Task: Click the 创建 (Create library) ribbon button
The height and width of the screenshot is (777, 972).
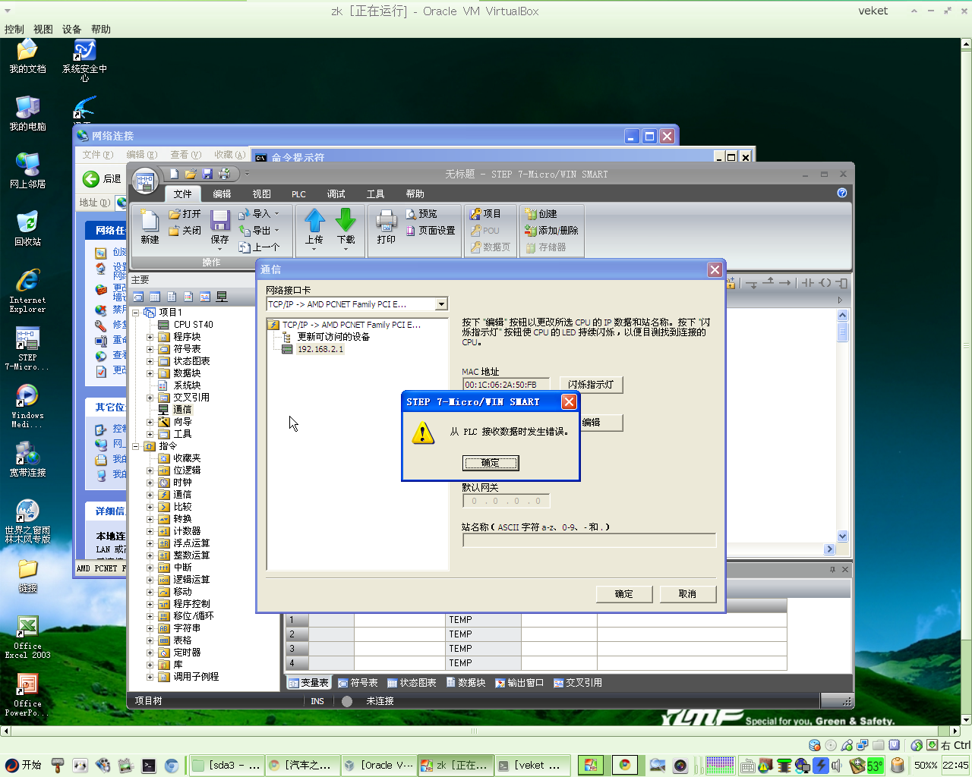Action: click(541, 214)
